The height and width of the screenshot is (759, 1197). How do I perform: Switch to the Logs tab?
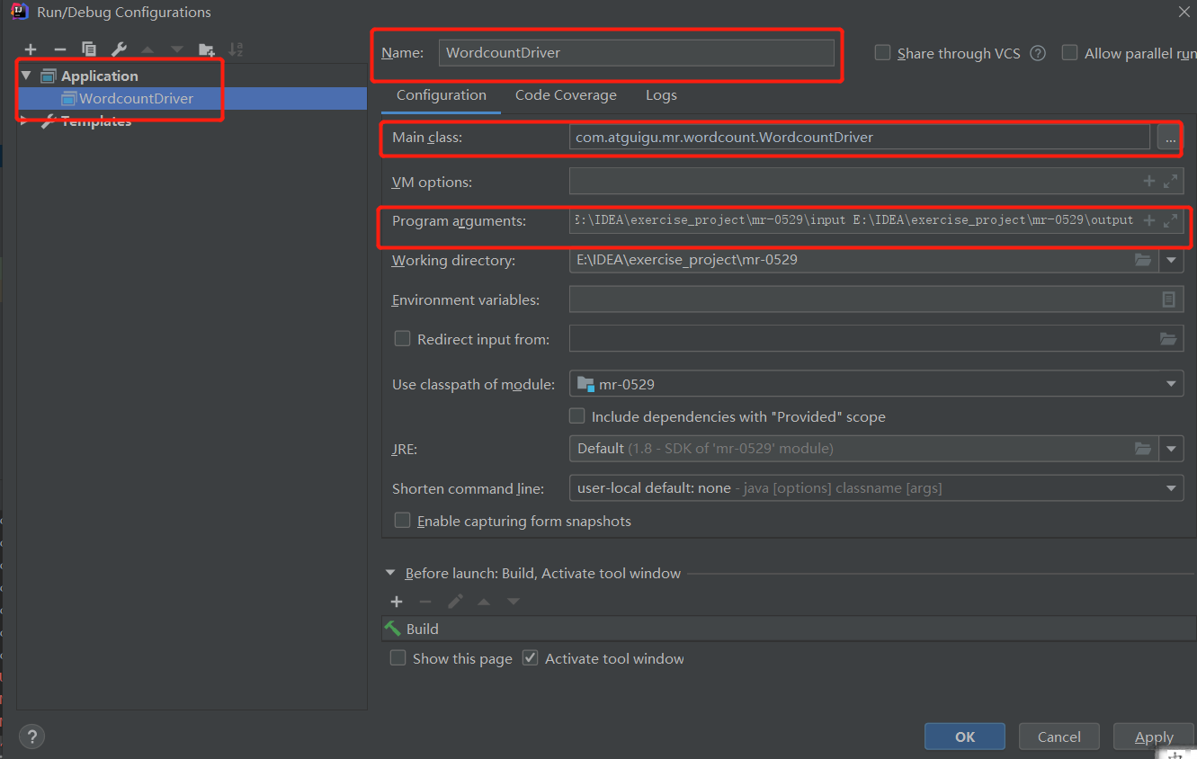(661, 94)
